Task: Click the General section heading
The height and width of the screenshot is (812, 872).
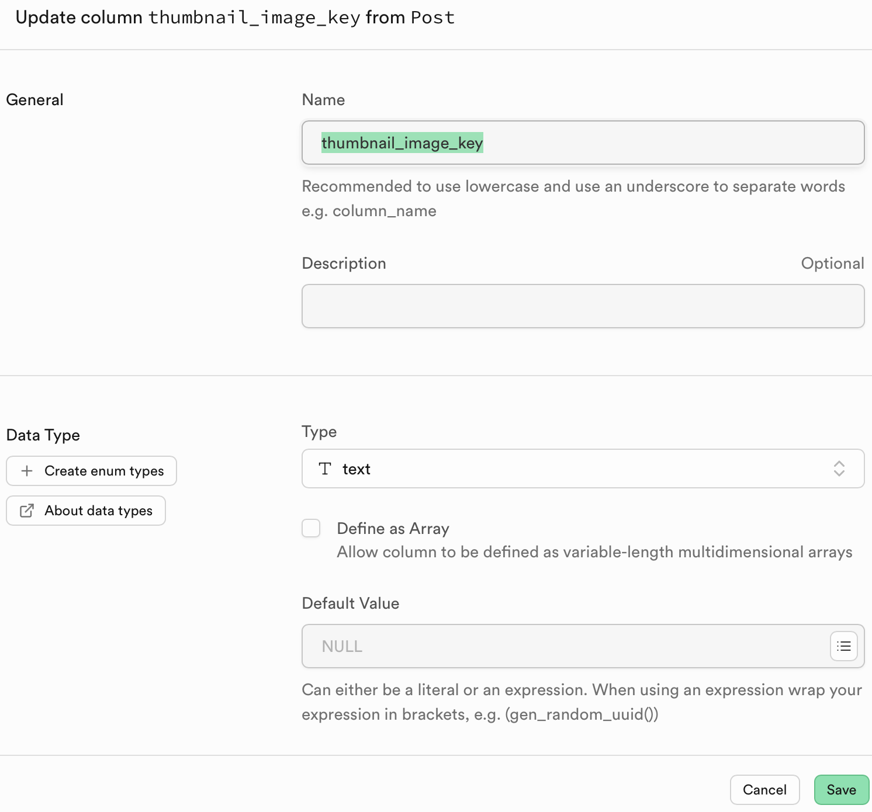Action: tap(34, 100)
